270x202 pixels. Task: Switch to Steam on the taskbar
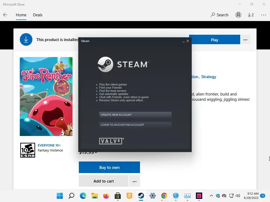pyautogui.click(x=141, y=196)
